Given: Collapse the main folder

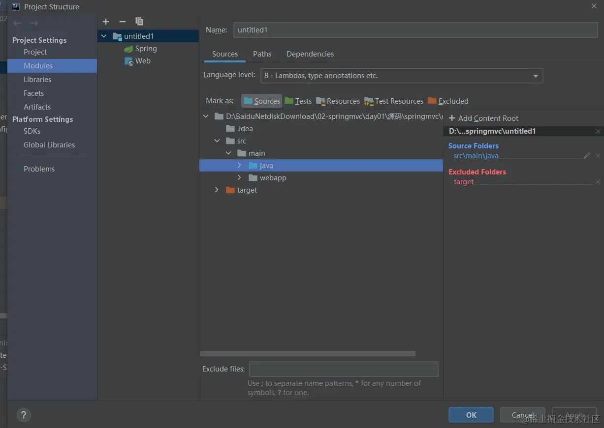Looking at the screenshot, I should point(228,153).
